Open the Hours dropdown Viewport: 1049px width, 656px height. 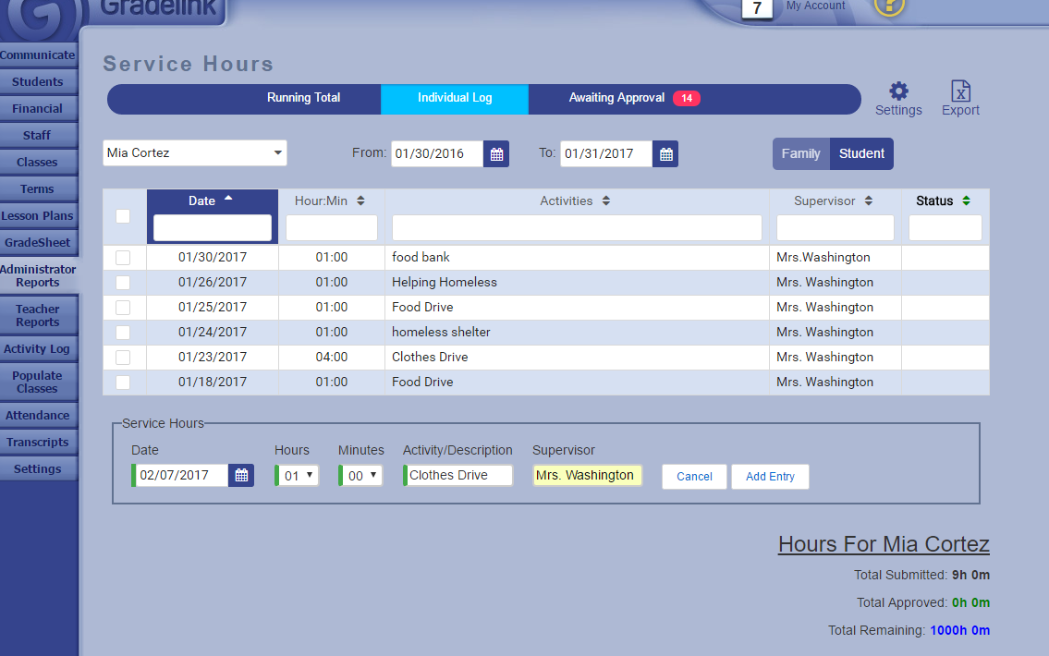297,476
